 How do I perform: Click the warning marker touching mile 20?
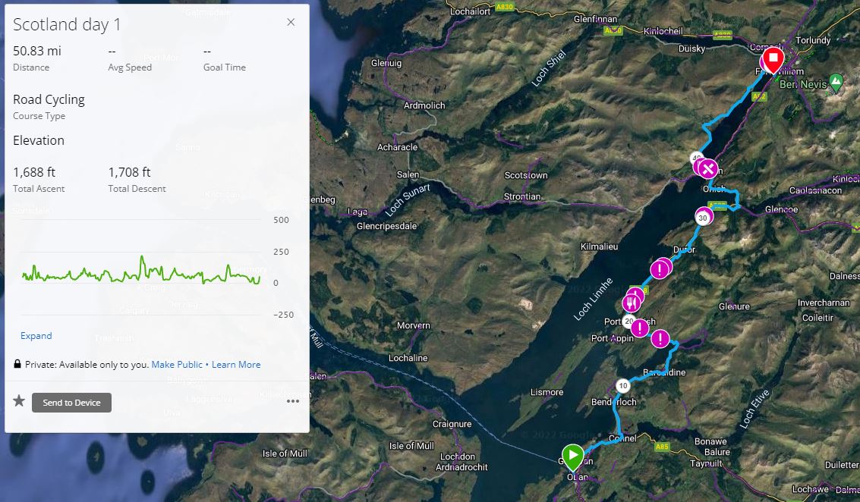640,328
